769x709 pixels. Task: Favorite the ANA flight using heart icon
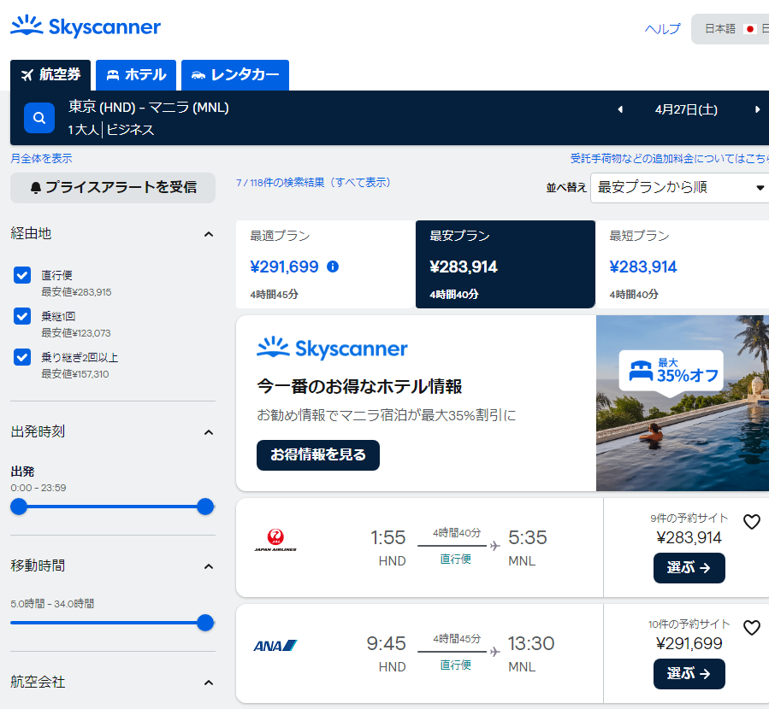click(751, 628)
